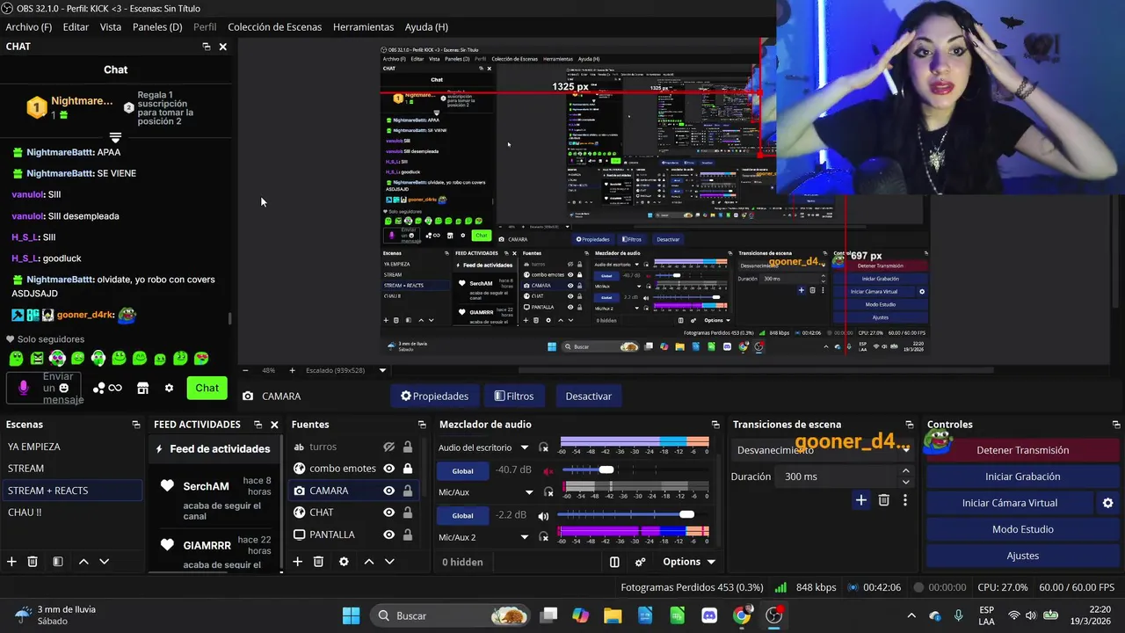Close the FEED ACTIVIDADES dock

coord(274,425)
